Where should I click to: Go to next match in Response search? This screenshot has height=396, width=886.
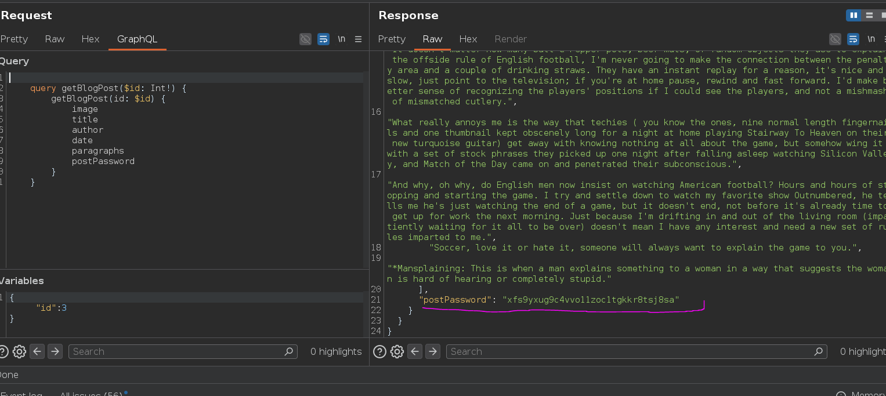pyautogui.click(x=433, y=351)
